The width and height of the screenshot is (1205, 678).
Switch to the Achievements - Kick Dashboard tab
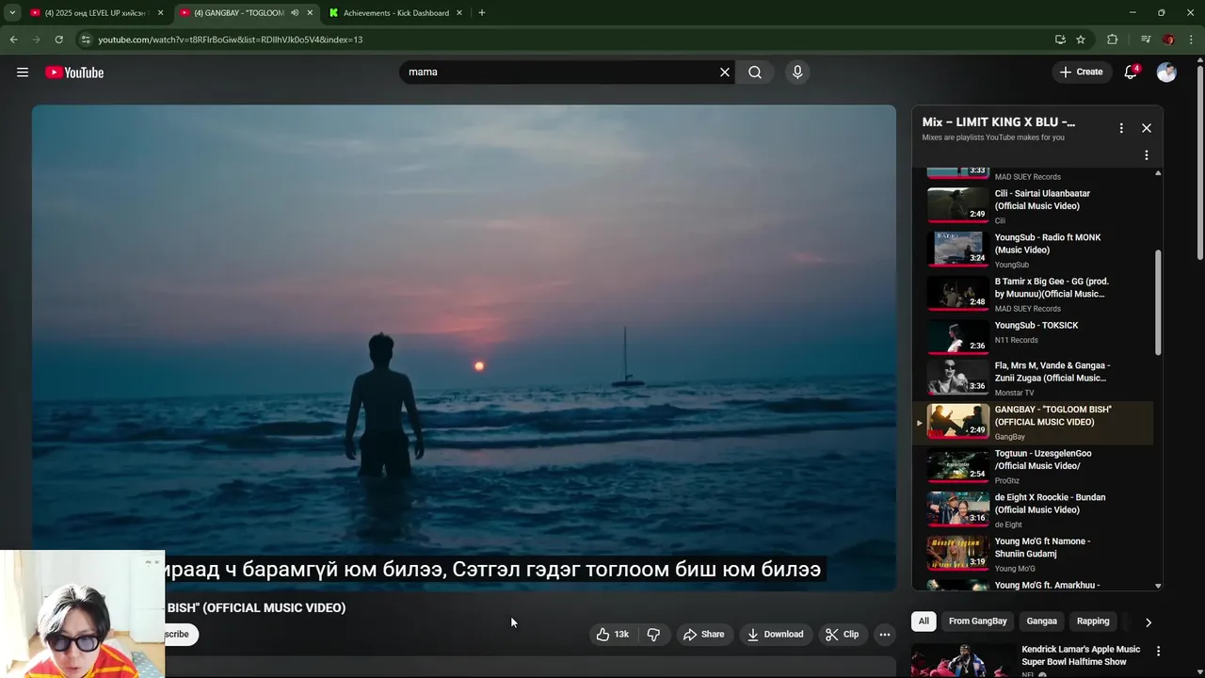[x=395, y=13]
